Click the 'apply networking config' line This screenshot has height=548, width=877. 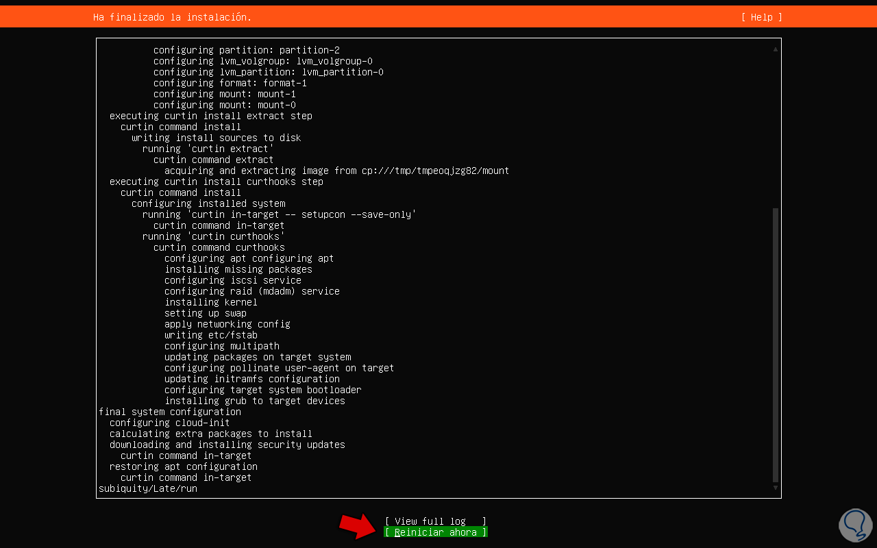227,324
